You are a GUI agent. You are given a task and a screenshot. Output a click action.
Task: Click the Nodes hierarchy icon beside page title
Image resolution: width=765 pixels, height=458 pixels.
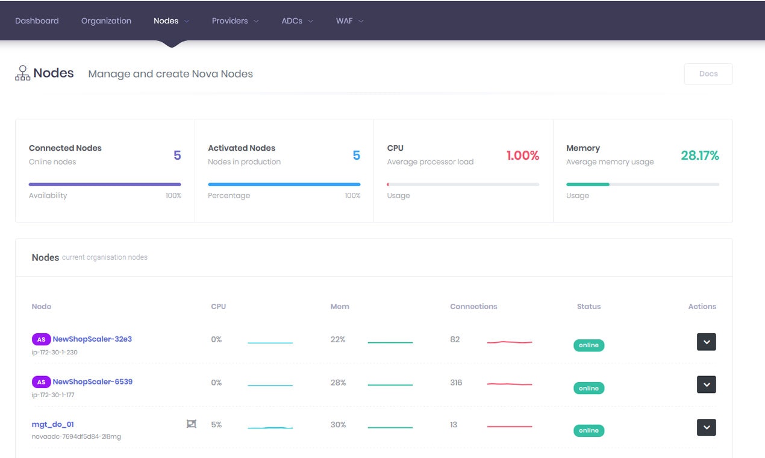tap(22, 74)
